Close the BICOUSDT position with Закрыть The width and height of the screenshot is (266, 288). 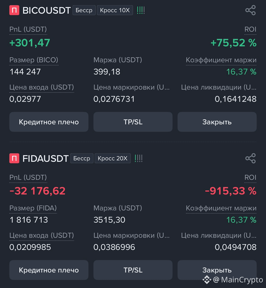point(217,122)
